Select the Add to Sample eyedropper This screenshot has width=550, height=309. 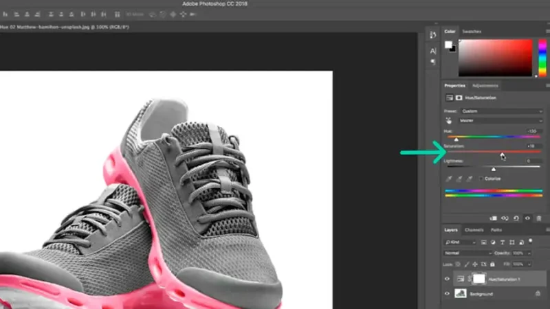(459, 179)
